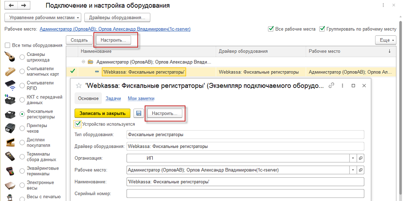
Task: Switch to the Основное tab
Action: tap(88, 98)
